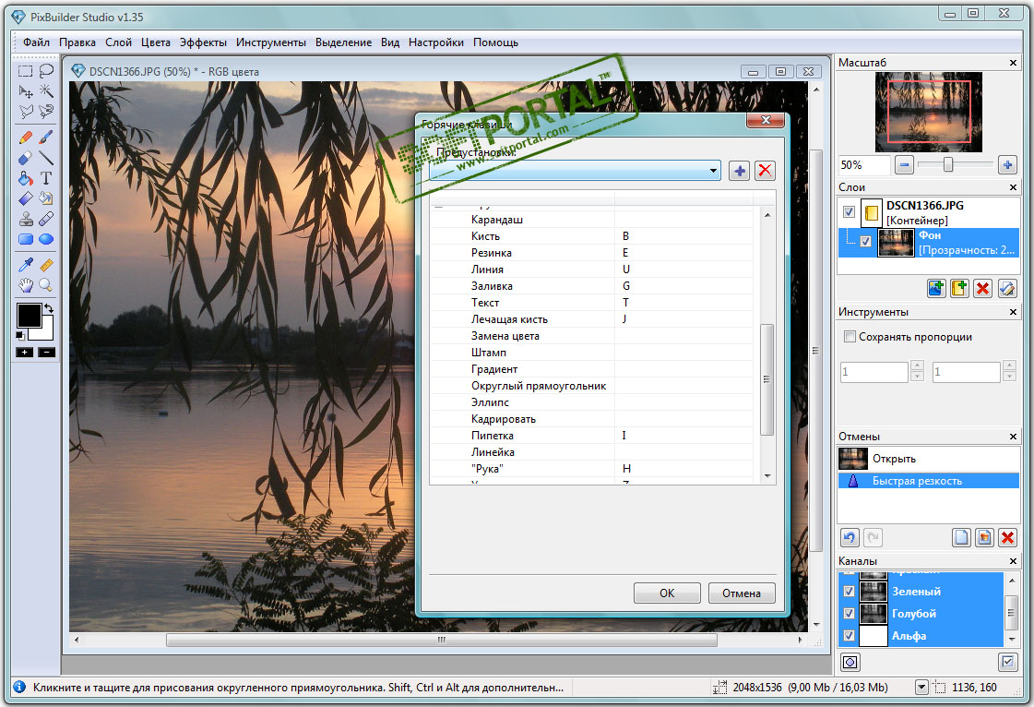
Task: Select the magnifier zoom tool
Action: [46, 285]
